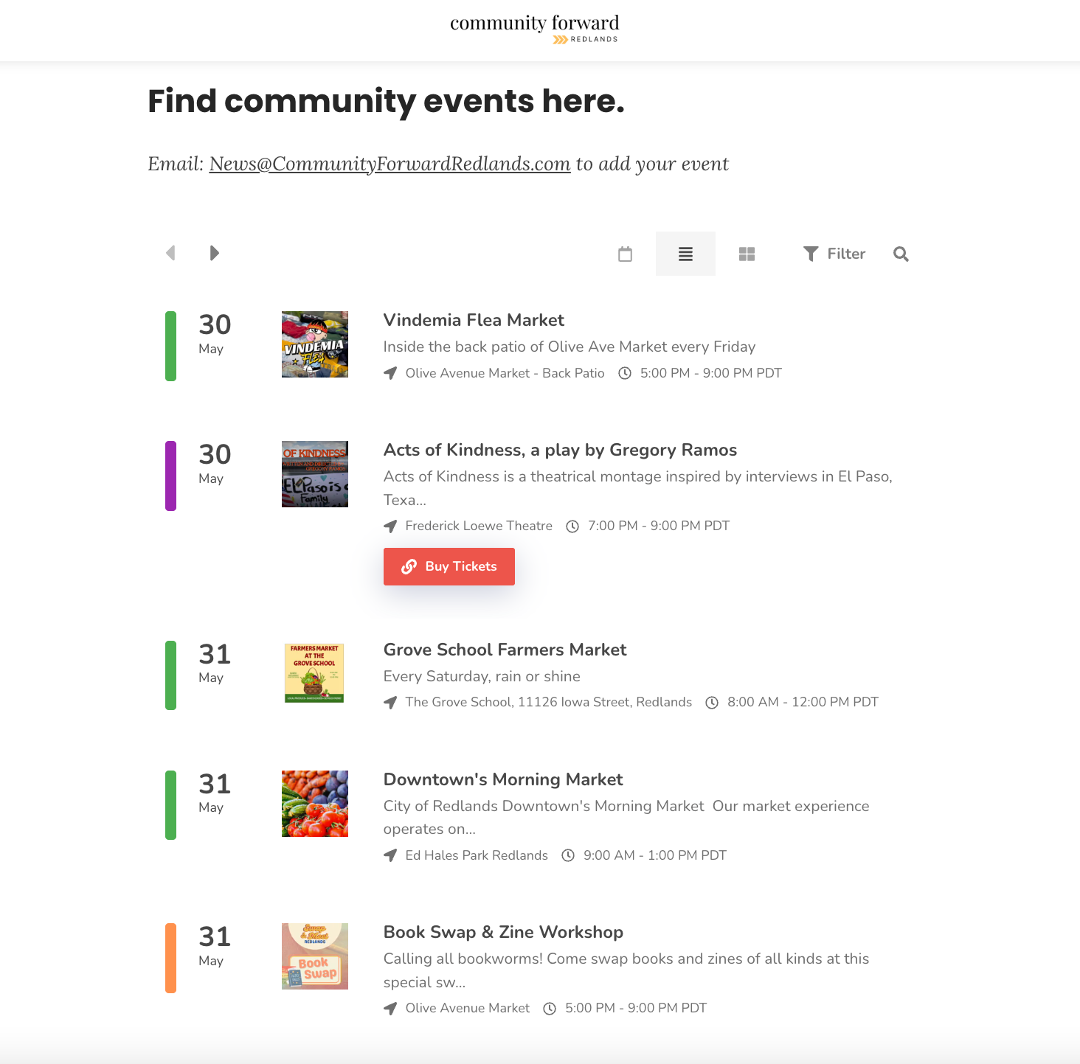Go to previous events with left arrow
The width and height of the screenshot is (1080, 1064).
point(170,254)
